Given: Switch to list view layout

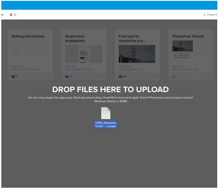Looking at the screenshot, I should tap(15, 14).
